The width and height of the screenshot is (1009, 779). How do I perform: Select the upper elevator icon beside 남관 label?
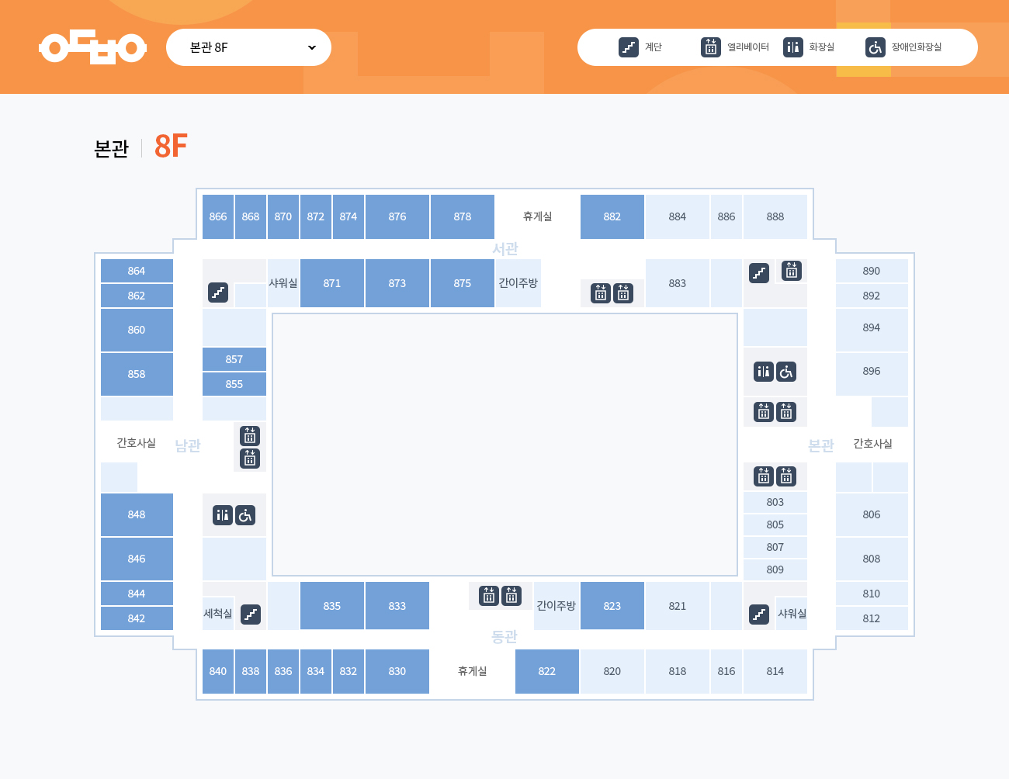coord(250,436)
